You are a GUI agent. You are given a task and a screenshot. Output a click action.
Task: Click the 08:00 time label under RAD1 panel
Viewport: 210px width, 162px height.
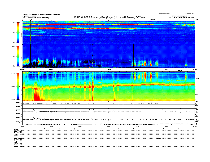coord(80,70)
